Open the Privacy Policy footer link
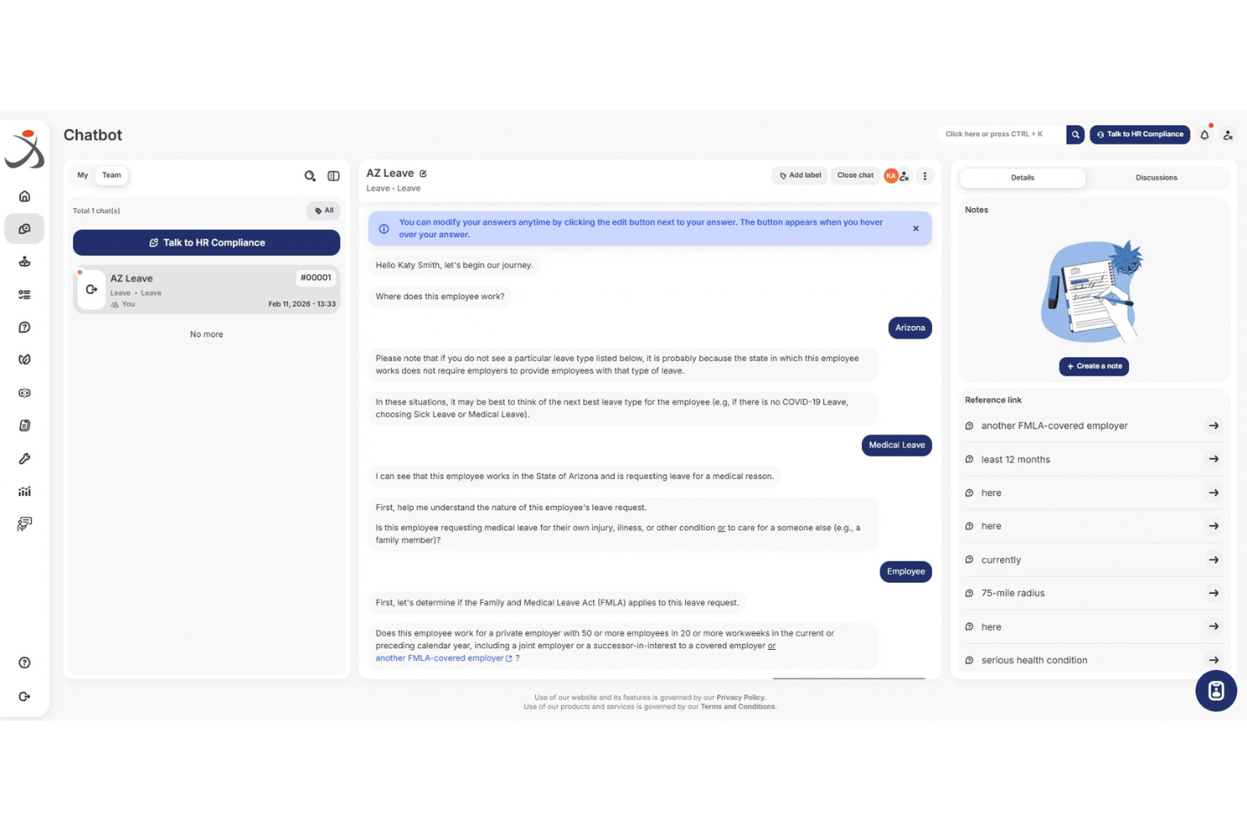 [741, 697]
